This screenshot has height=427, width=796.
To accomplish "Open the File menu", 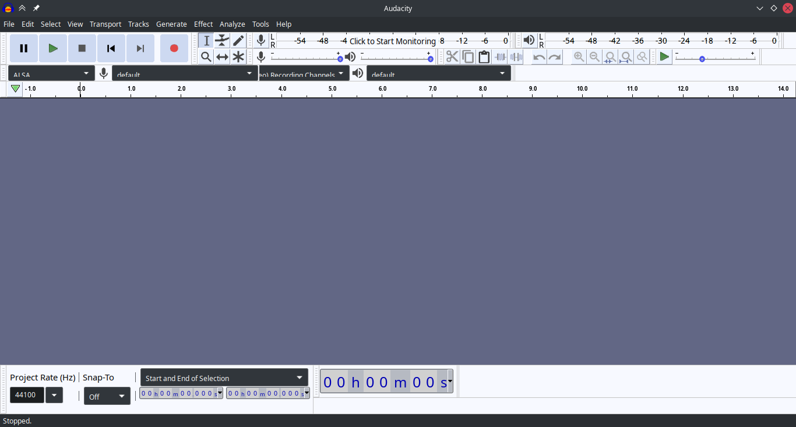I will [x=9, y=24].
